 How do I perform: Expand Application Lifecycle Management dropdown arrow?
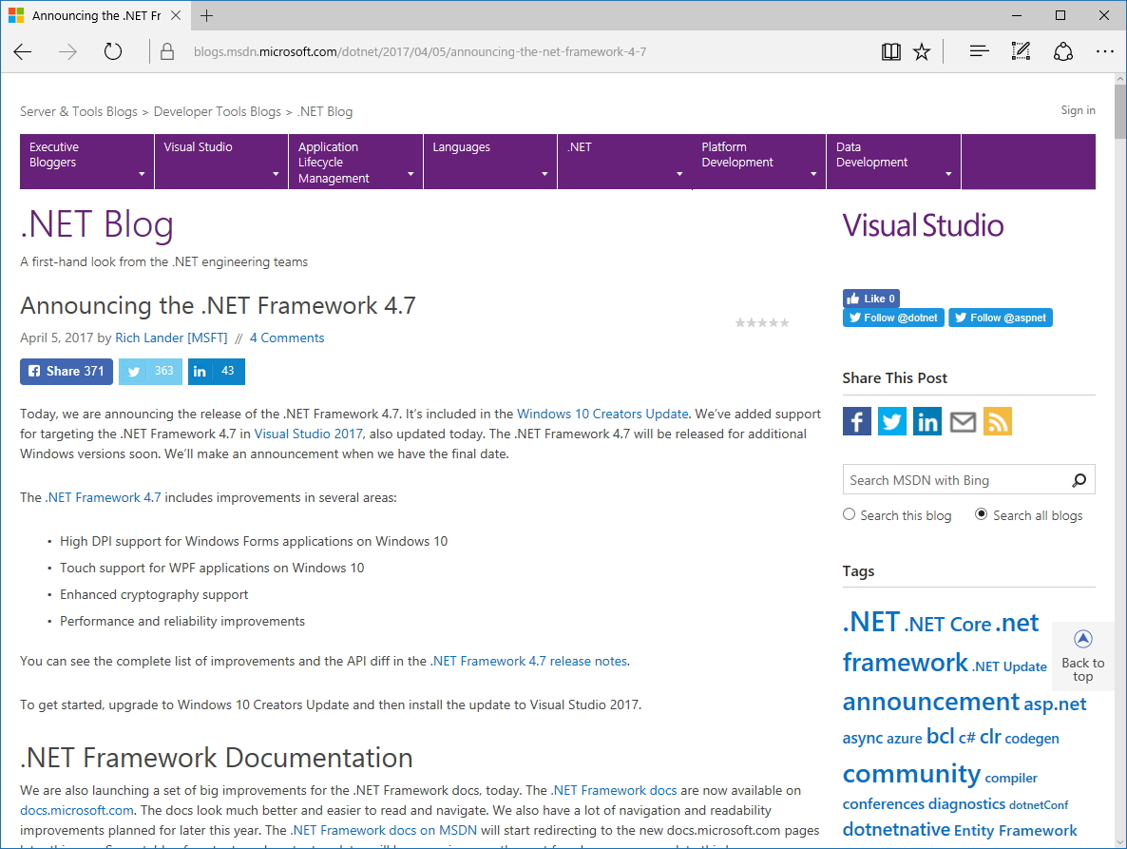(x=411, y=174)
